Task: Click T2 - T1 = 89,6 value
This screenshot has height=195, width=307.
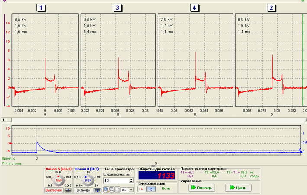Action: pos(237,173)
